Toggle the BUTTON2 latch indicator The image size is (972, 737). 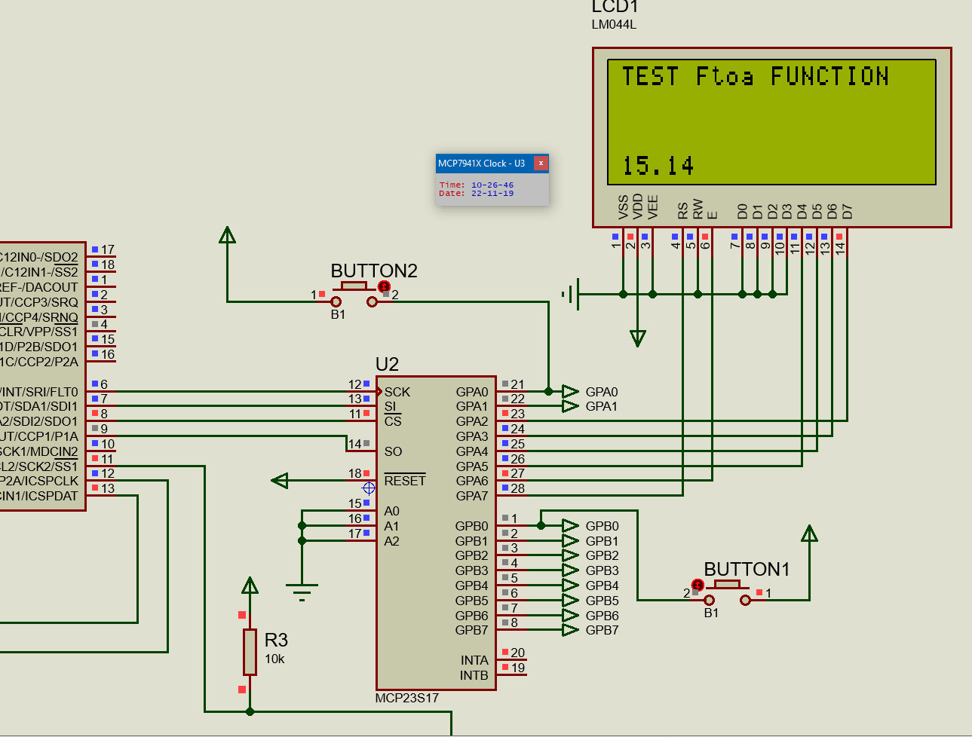point(384,286)
